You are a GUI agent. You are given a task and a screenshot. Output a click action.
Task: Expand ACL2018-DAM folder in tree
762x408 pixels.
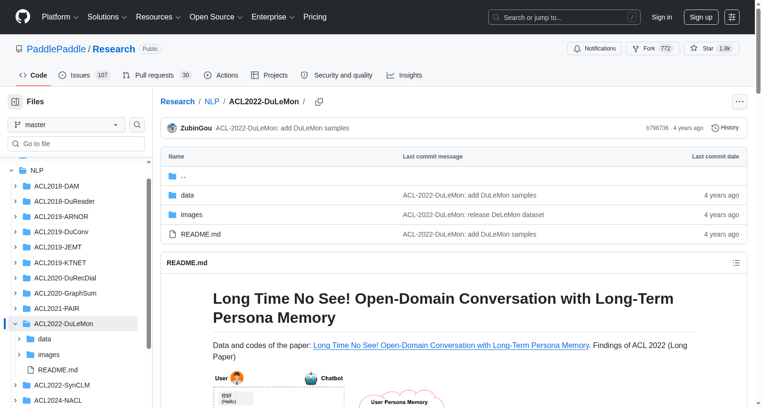point(15,186)
